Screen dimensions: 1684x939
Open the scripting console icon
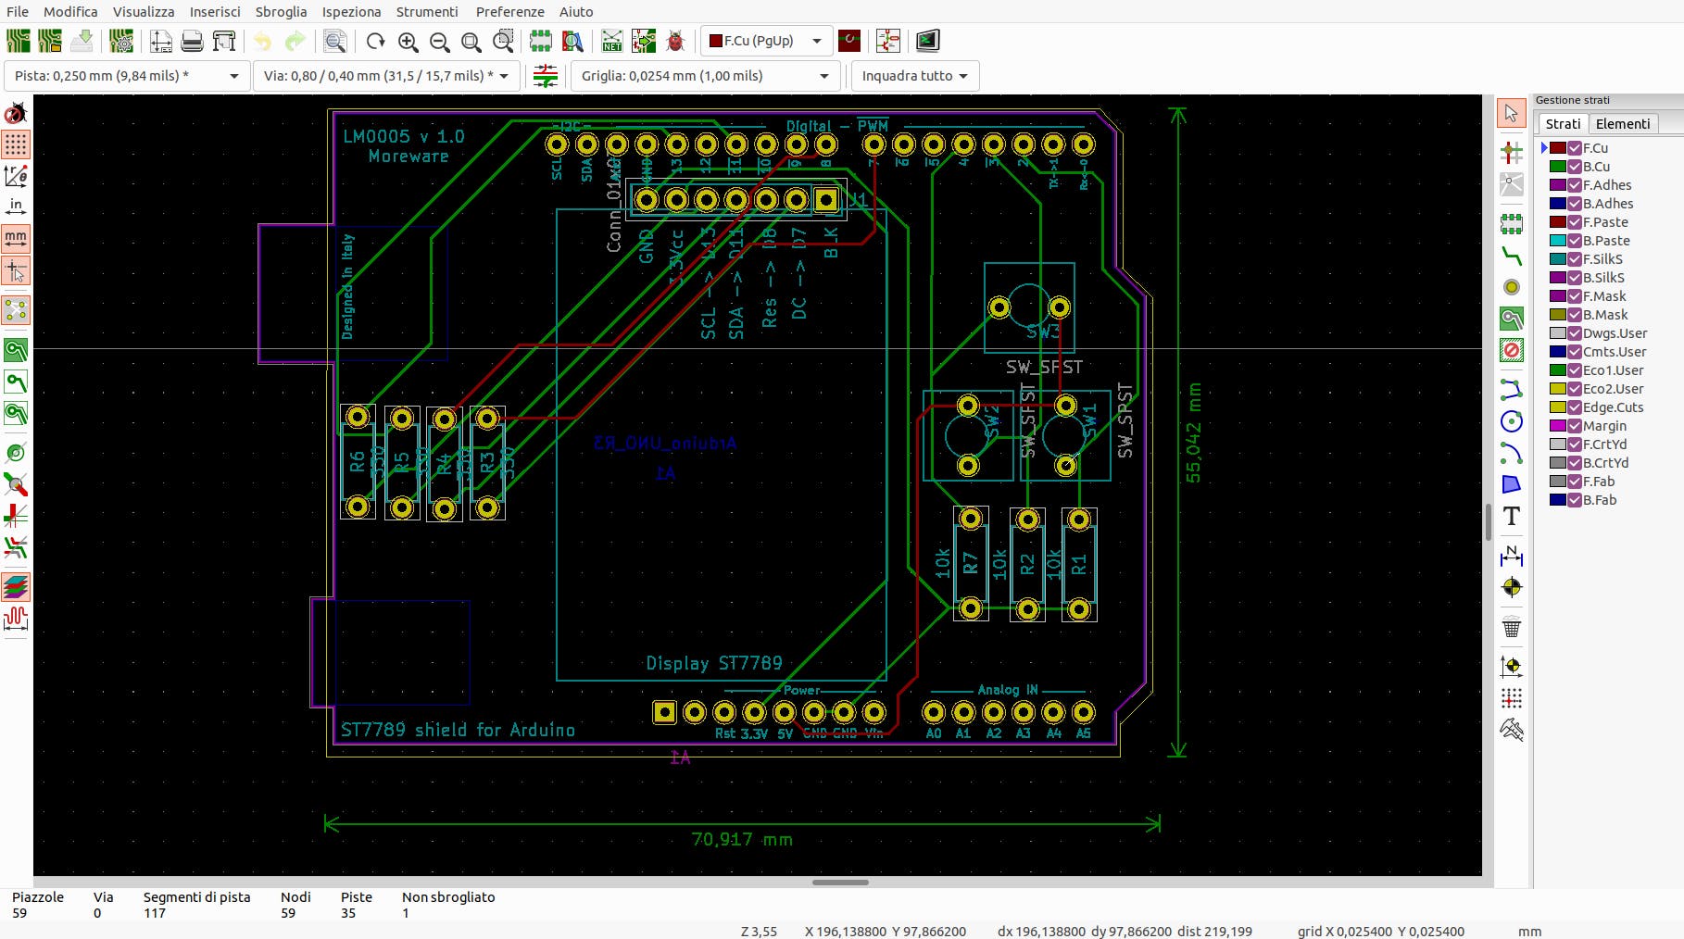[x=927, y=41]
